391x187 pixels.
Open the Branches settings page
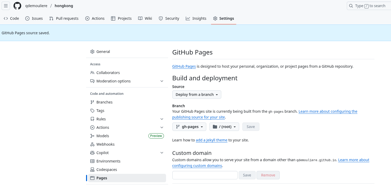pyautogui.click(x=104, y=102)
